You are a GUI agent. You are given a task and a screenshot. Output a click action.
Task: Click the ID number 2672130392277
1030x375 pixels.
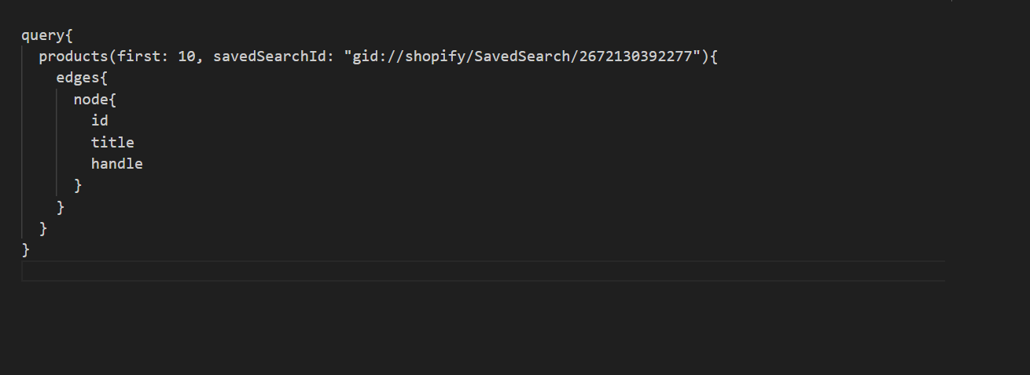(x=635, y=56)
